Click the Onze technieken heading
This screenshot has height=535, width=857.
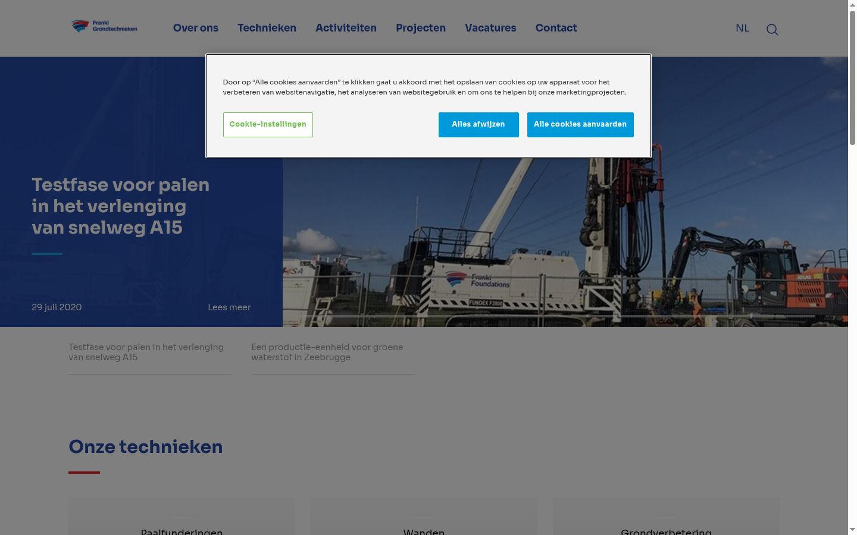[x=146, y=447]
